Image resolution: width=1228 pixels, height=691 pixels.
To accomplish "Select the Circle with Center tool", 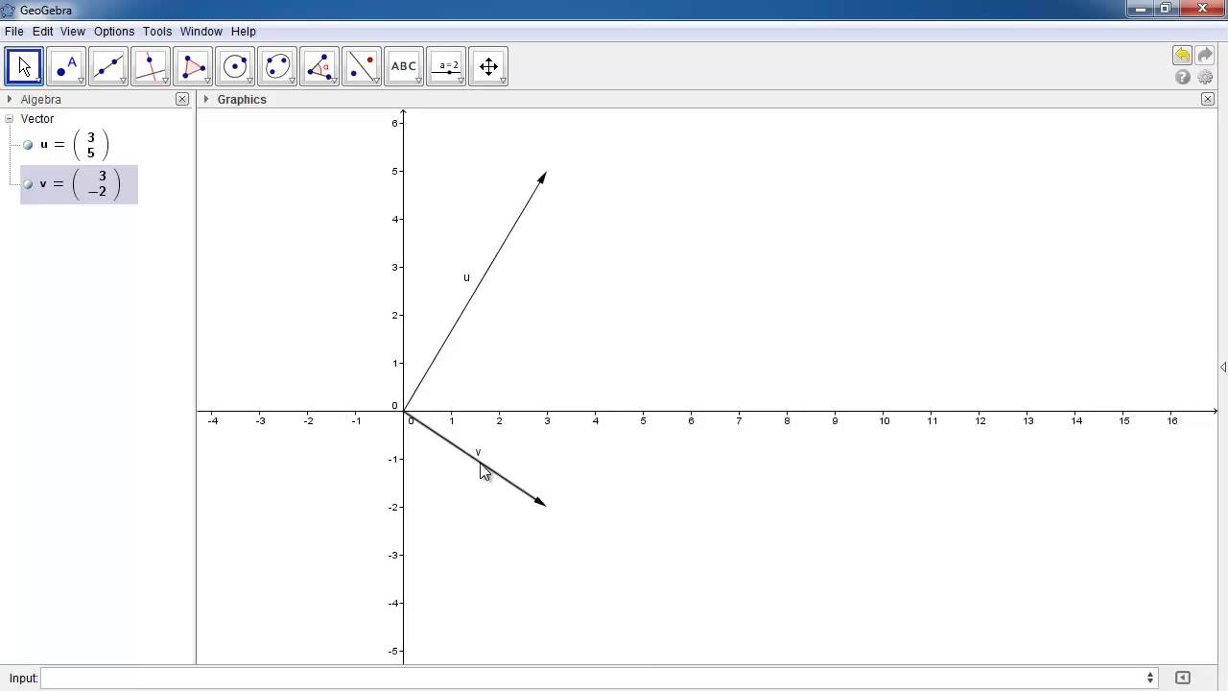I will click(x=235, y=65).
